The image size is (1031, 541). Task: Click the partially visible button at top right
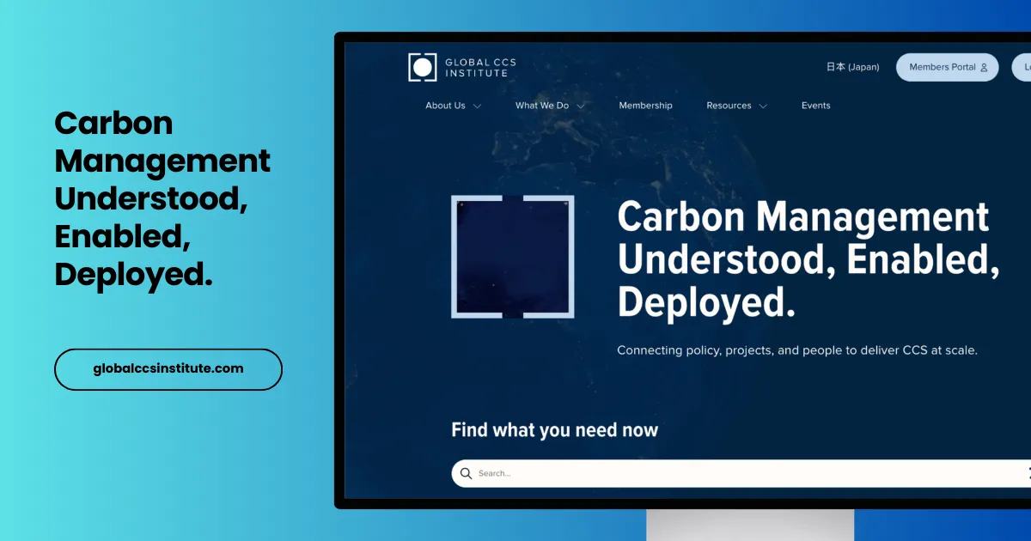pyautogui.click(x=1025, y=67)
